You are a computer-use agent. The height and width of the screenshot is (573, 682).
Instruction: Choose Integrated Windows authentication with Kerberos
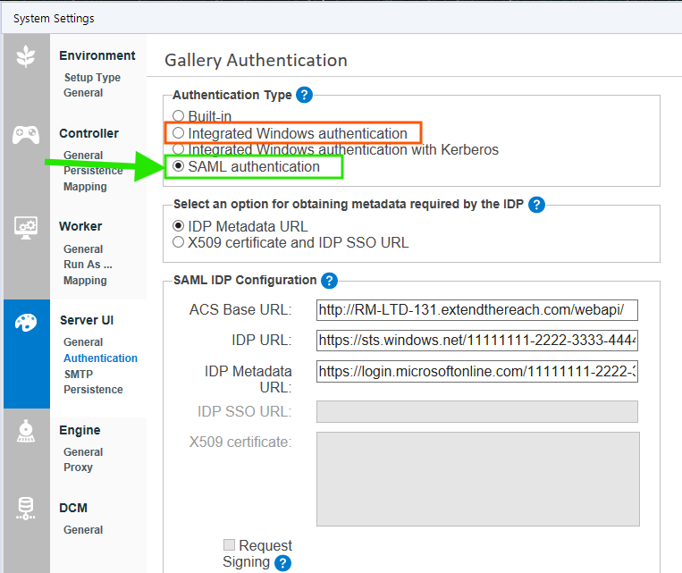179,149
